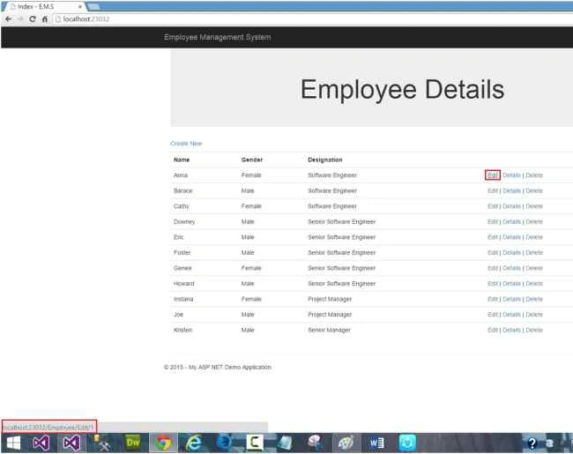Image resolution: width=573 pixels, height=454 pixels.
Task: Select the name cell Anna
Action: pos(181,175)
